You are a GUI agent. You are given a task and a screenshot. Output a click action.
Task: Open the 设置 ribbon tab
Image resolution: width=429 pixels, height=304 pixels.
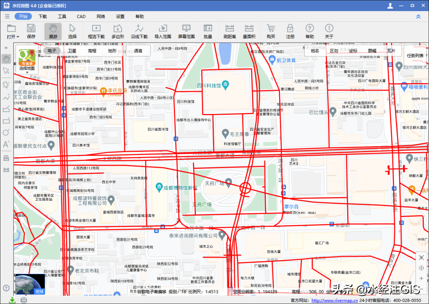(x=120, y=16)
